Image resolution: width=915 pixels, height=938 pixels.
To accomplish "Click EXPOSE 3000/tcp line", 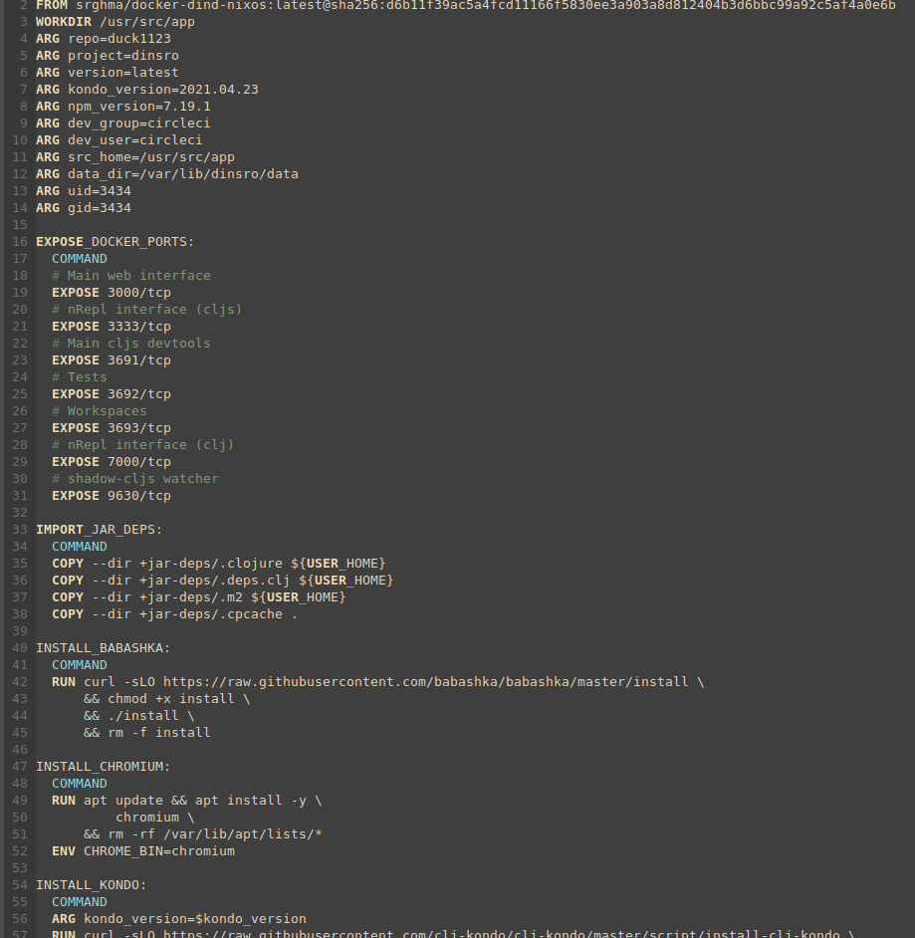I will [x=112, y=293].
